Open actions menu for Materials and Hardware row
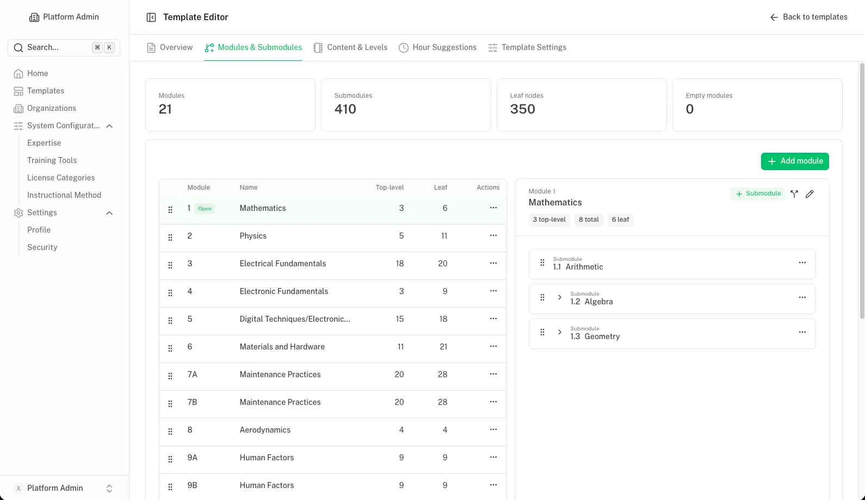The width and height of the screenshot is (865, 500). click(493, 346)
